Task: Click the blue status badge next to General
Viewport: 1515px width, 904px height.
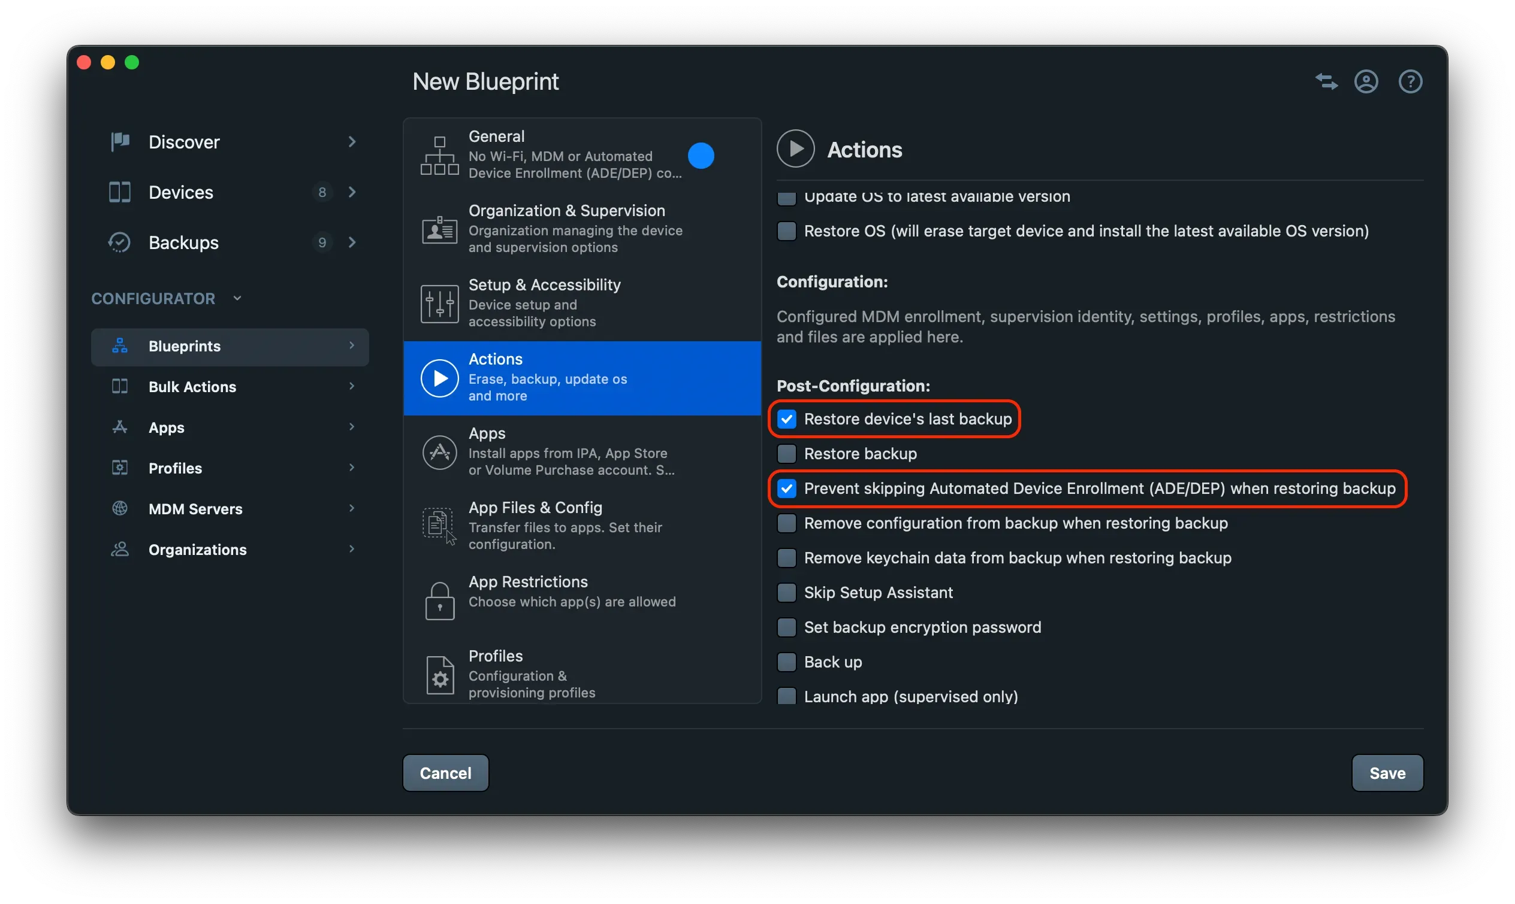Action: coord(701,155)
